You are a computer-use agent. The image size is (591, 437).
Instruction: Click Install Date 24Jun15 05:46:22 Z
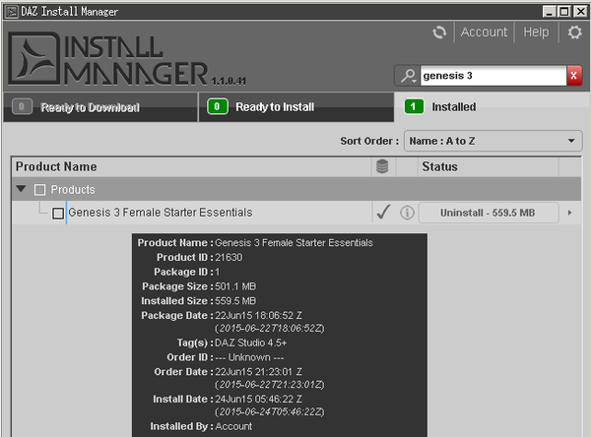258,400
